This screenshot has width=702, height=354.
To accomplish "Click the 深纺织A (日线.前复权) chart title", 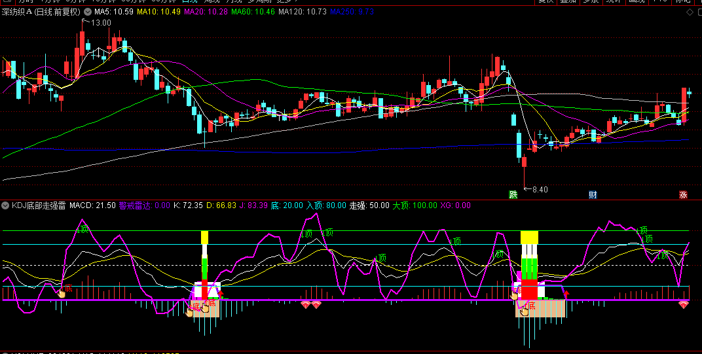I will (41, 12).
